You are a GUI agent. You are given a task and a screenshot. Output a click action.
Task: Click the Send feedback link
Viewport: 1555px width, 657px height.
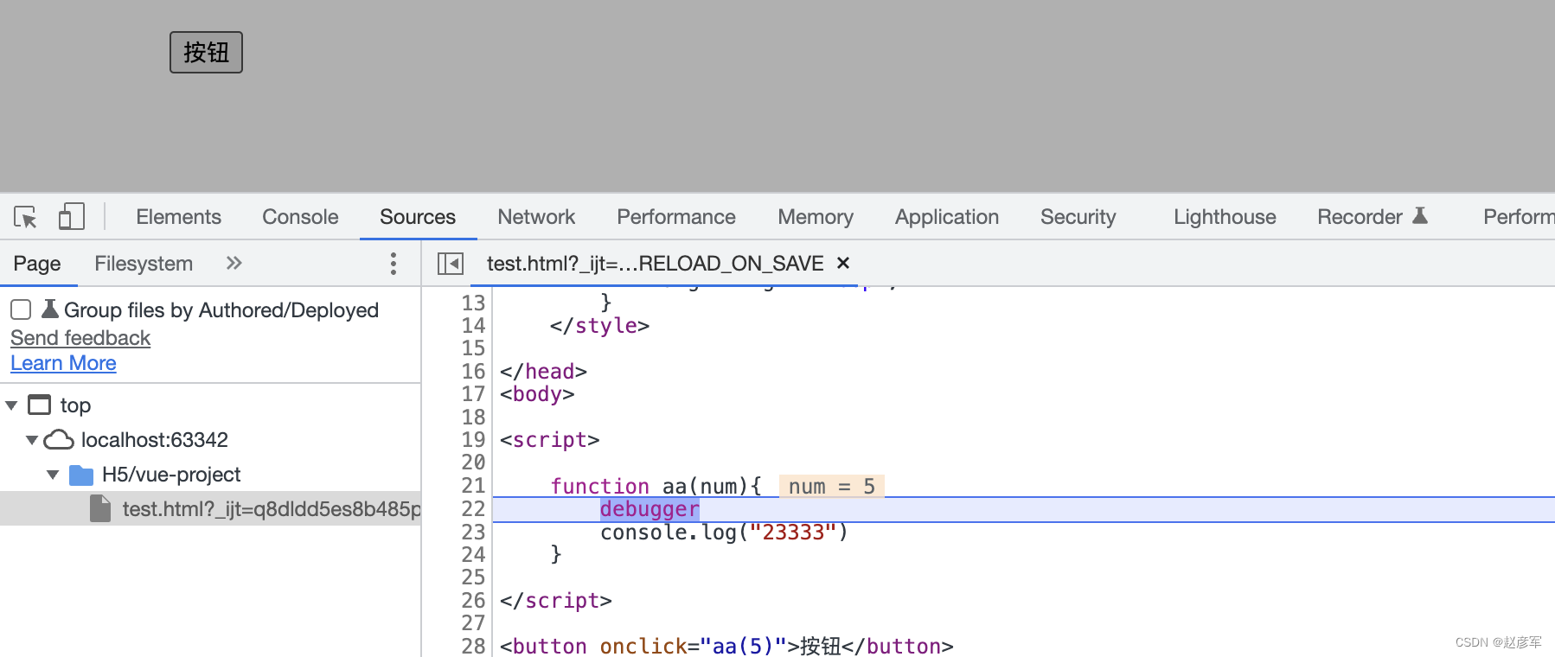click(x=80, y=338)
